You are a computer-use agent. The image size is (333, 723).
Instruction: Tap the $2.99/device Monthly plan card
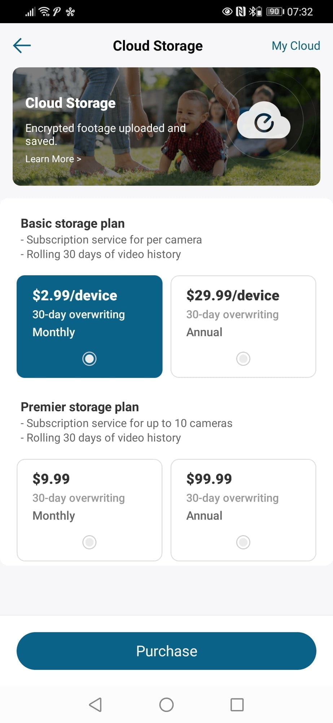point(89,318)
